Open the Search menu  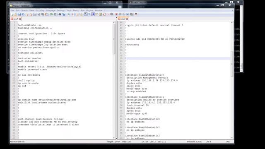coord(24,10)
